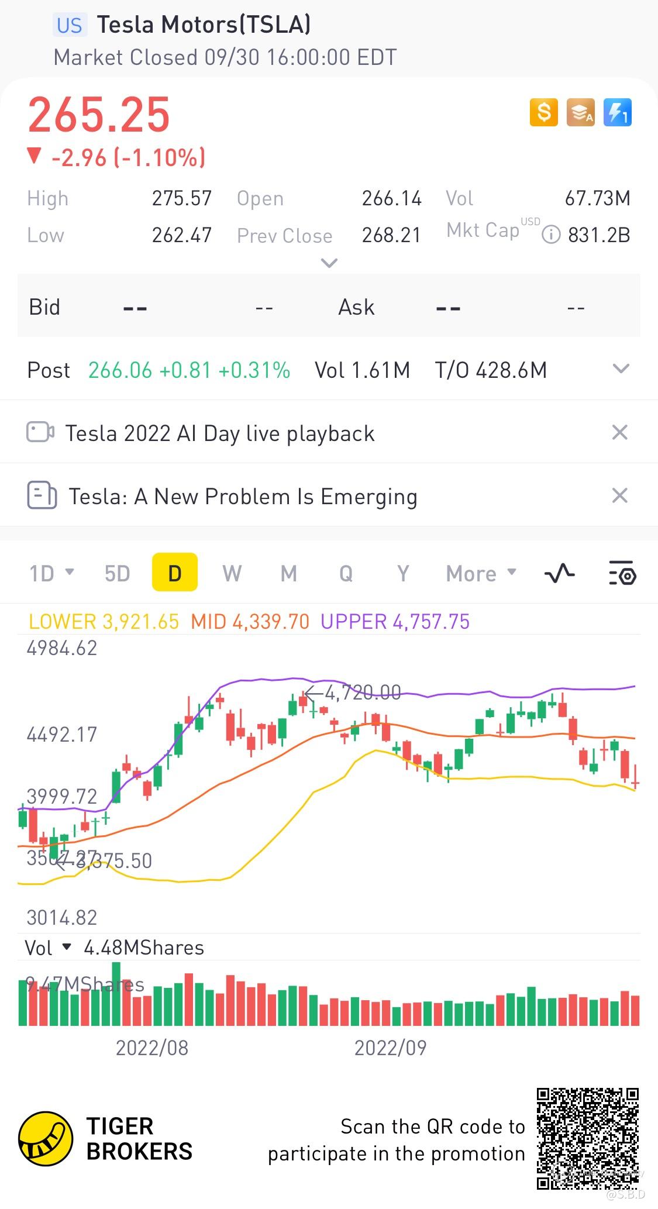Image resolution: width=658 pixels, height=1209 pixels.
Task: Switch chart to the W weekly tab
Action: pos(232,574)
